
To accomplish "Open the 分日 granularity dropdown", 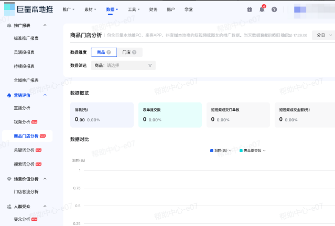I will pos(323,35).
